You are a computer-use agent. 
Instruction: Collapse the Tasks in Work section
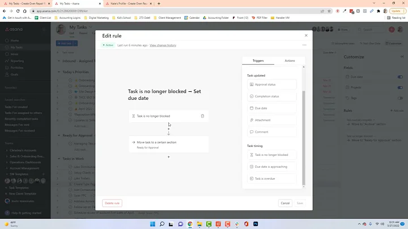(59, 159)
